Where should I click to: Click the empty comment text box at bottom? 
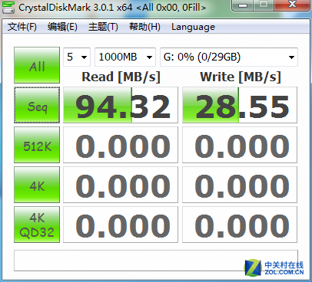coord(156,261)
